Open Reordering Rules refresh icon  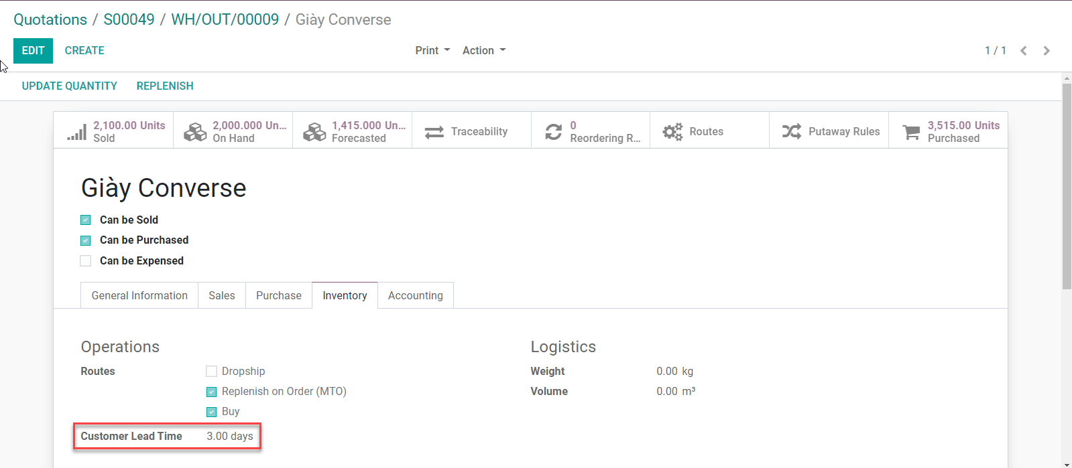tap(553, 132)
